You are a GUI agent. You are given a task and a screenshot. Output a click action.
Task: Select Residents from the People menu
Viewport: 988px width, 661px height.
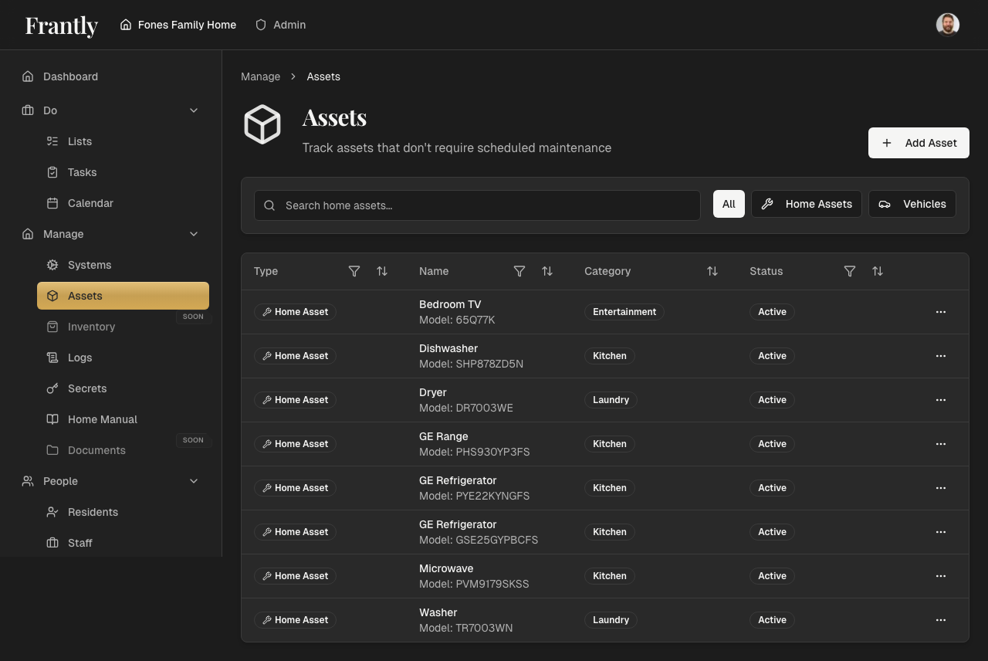(93, 512)
